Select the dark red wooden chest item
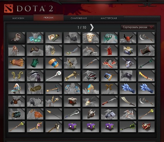Viewport: 164px width, 142px height. click(72, 101)
